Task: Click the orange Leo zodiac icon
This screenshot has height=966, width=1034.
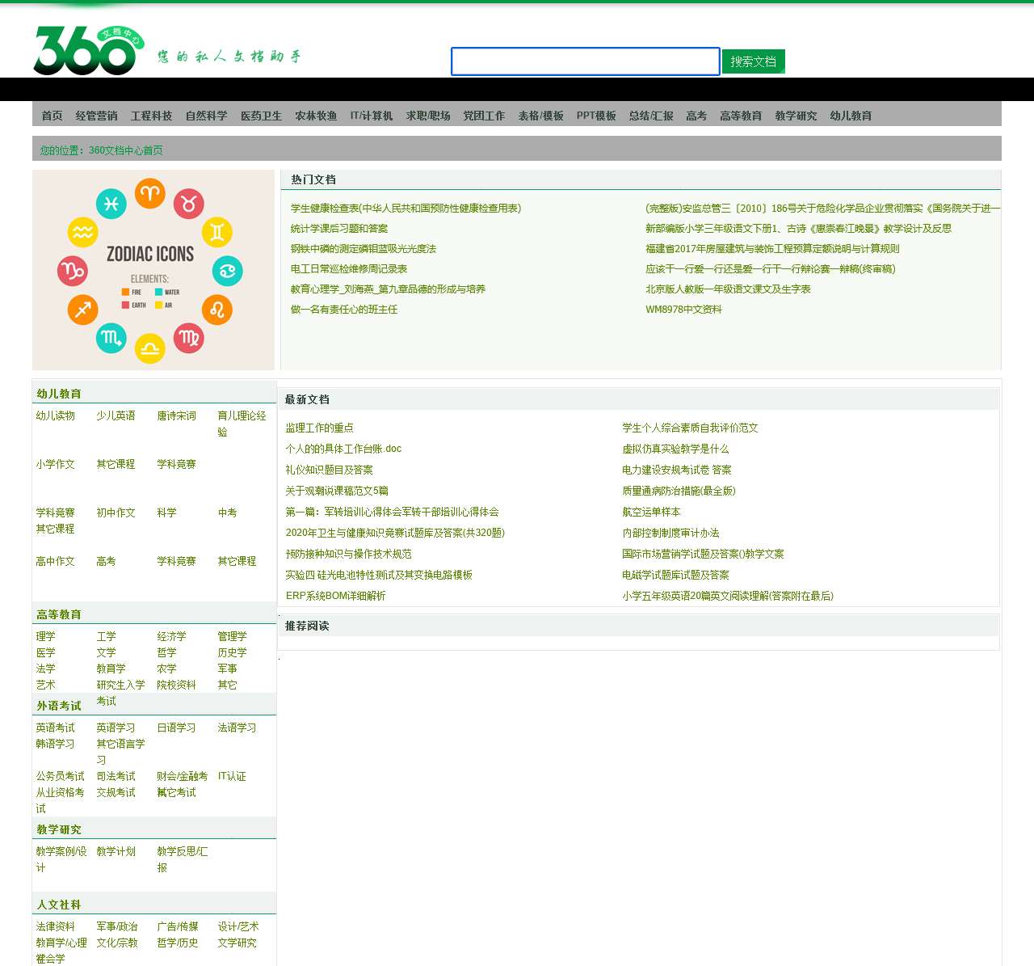Action: 217,310
